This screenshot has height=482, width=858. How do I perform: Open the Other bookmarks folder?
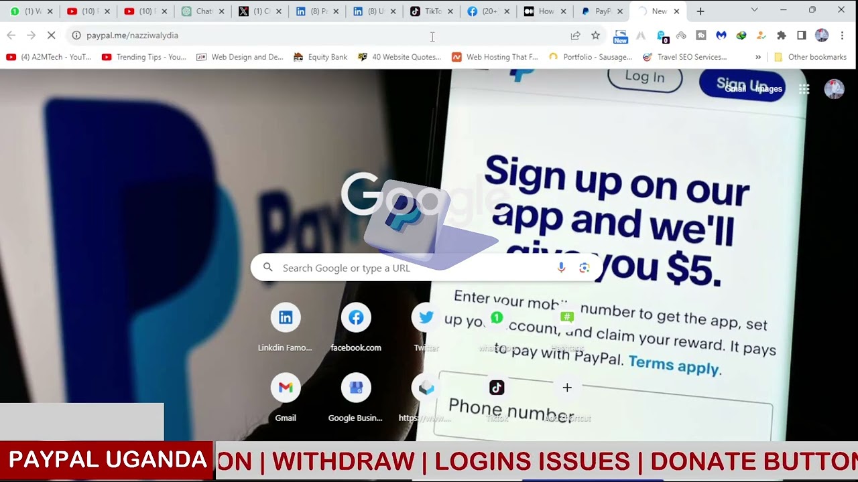point(810,57)
